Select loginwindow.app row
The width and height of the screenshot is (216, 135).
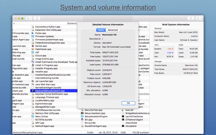54,104
